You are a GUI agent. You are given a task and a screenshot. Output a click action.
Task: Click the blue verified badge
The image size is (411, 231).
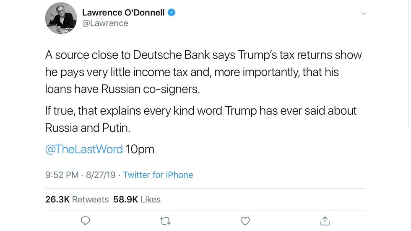[x=172, y=13]
